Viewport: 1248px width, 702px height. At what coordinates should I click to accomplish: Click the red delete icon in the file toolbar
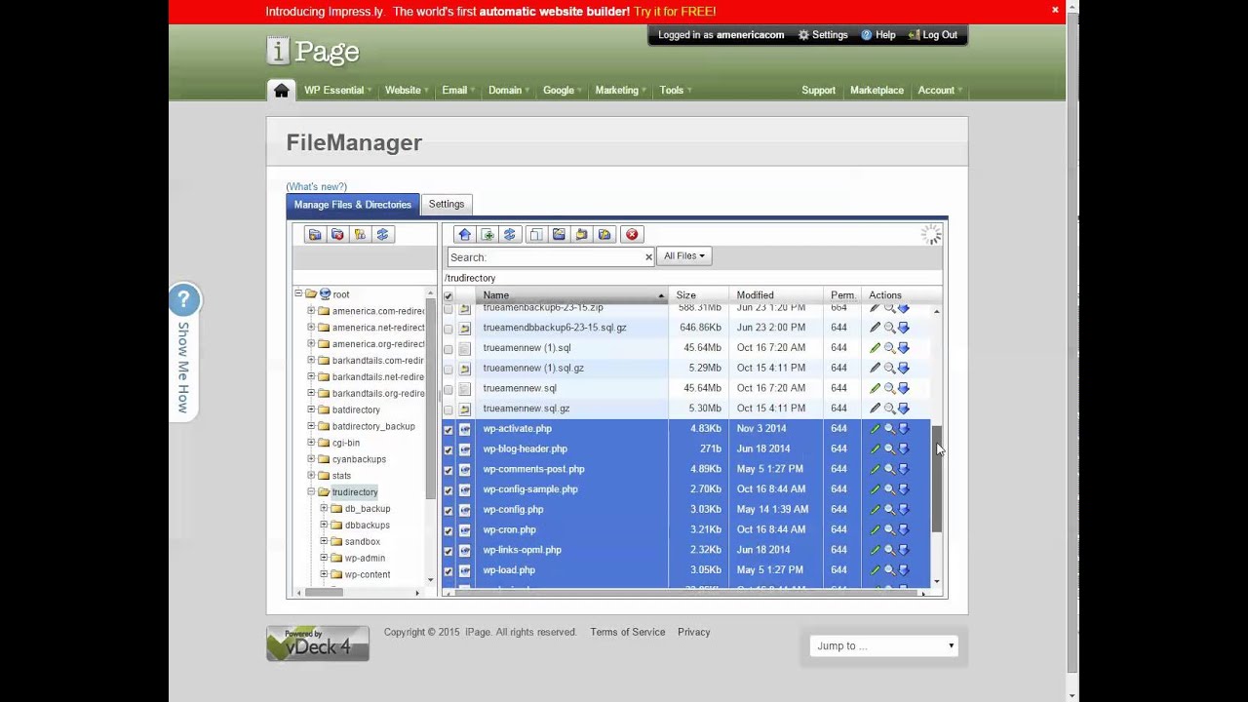pos(632,235)
